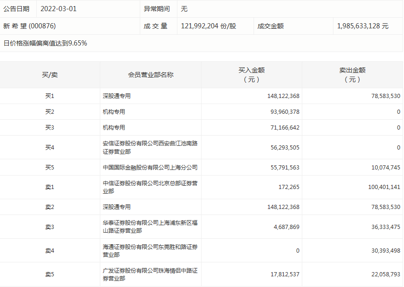Select buy amount 93,960,378

pos(285,112)
